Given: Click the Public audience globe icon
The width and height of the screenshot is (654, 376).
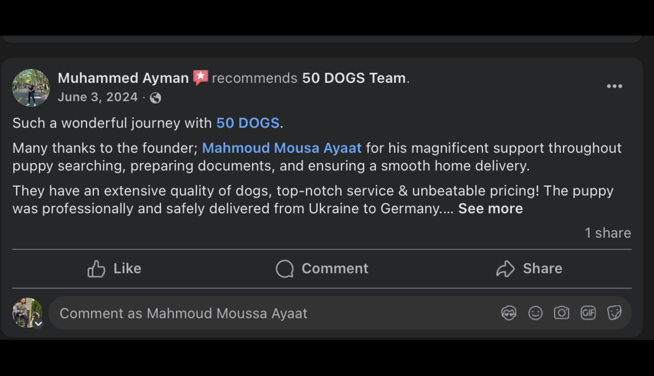Looking at the screenshot, I should click(x=156, y=98).
